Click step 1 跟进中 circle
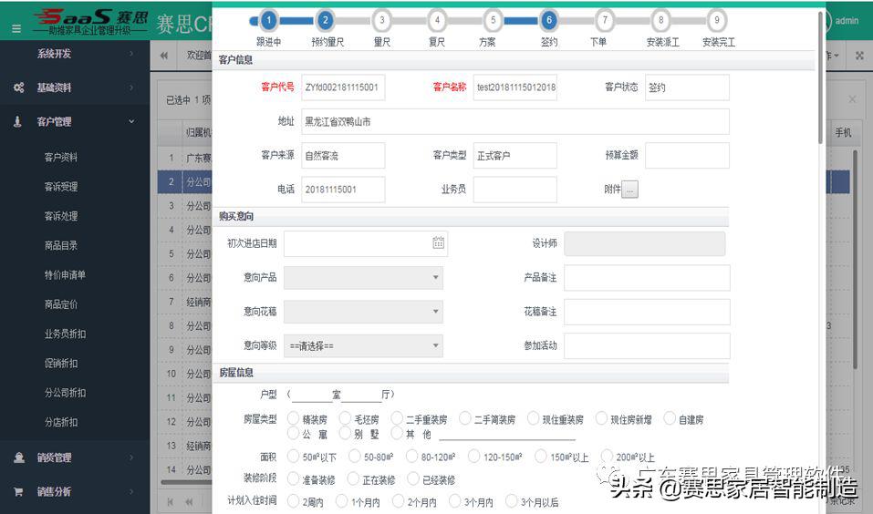 click(269, 21)
